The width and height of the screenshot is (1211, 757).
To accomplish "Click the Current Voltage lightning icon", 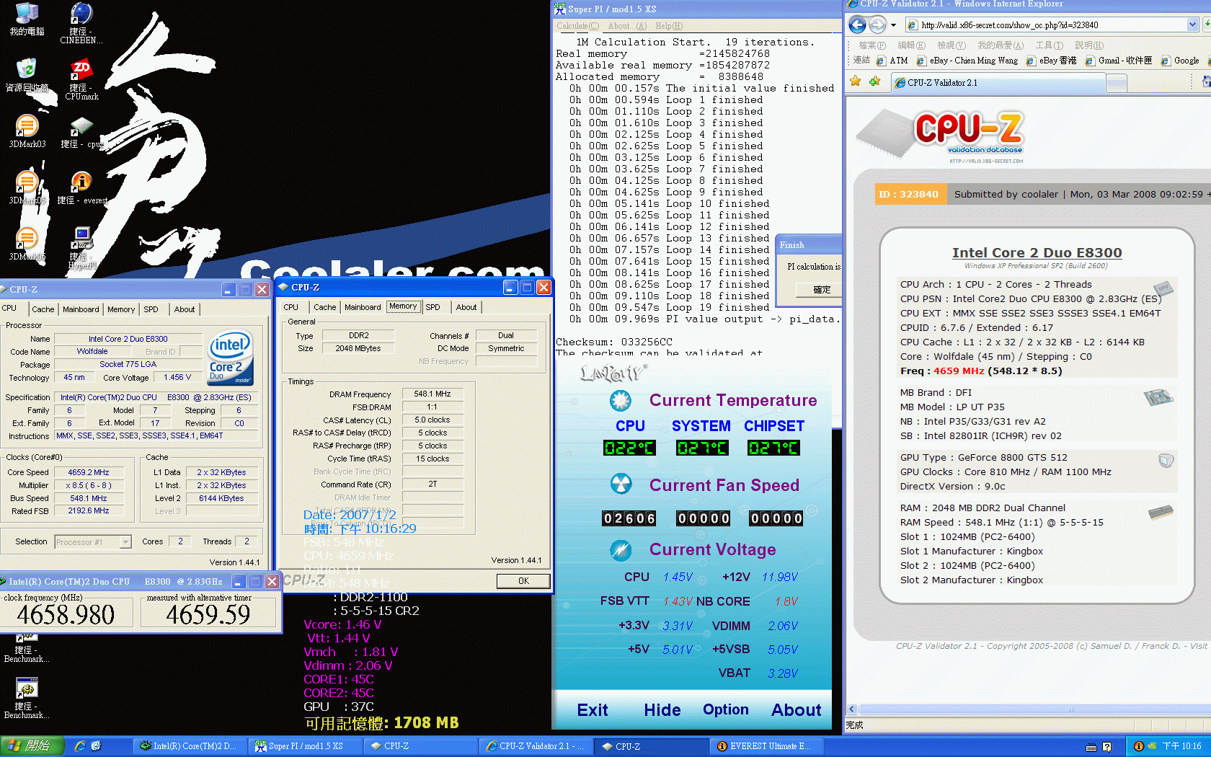I will coord(620,550).
